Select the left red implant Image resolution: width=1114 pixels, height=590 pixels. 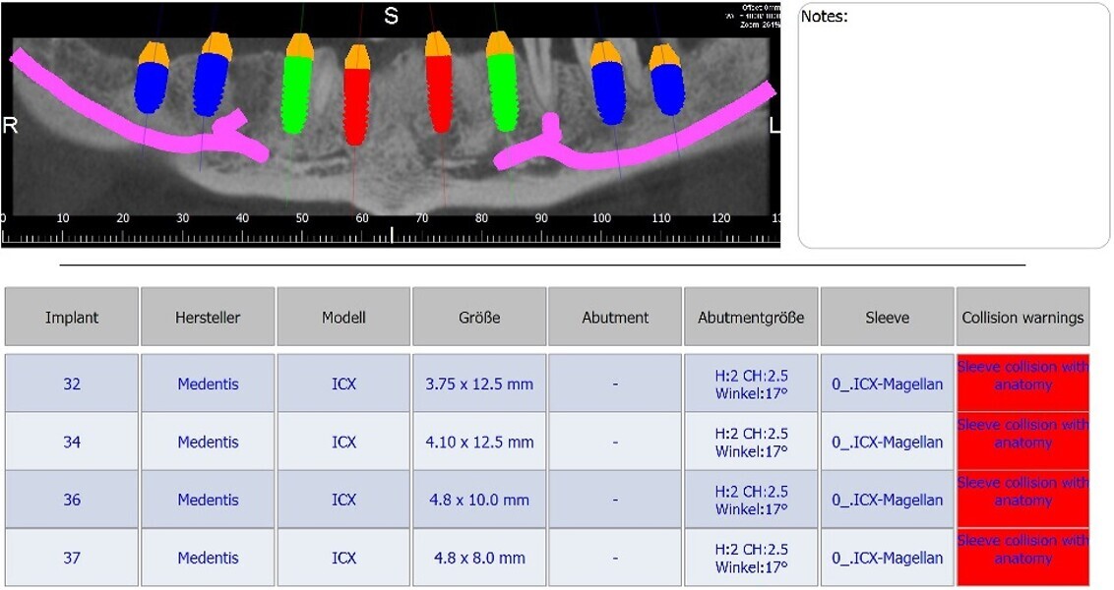(356, 105)
